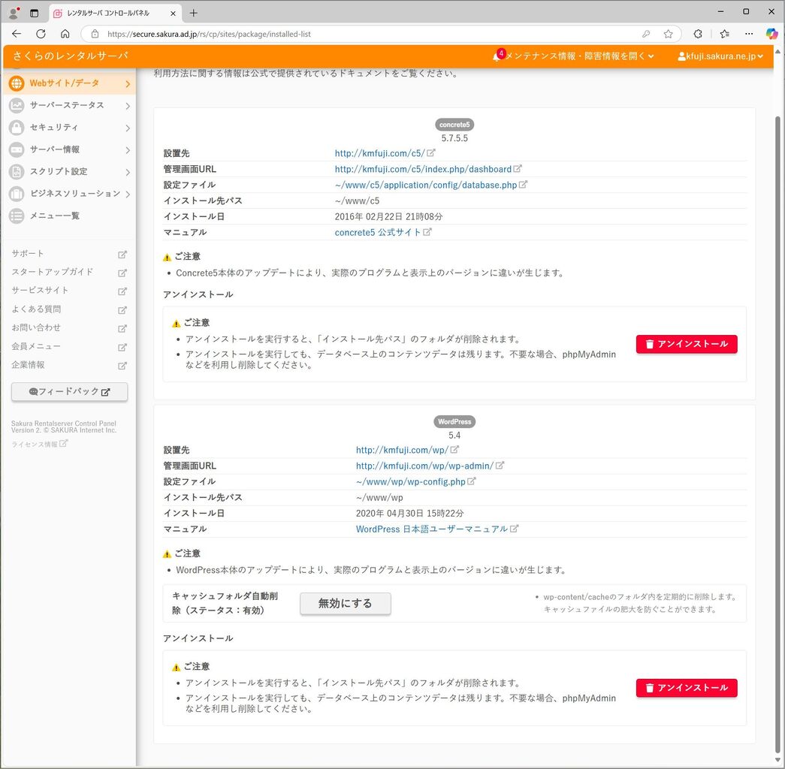Click メニュー一覧 list icon

click(x=17, y=216)
